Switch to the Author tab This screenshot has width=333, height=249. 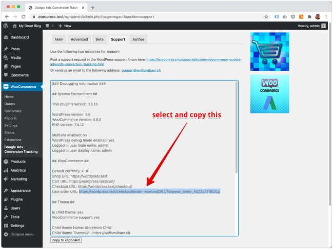coord(138,39)
